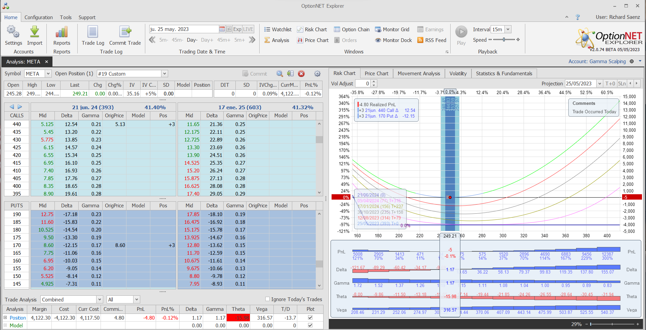The image size is (646, 330).
Task: Click the Commit button in the position bar
Action: click(x=255, y=74)
